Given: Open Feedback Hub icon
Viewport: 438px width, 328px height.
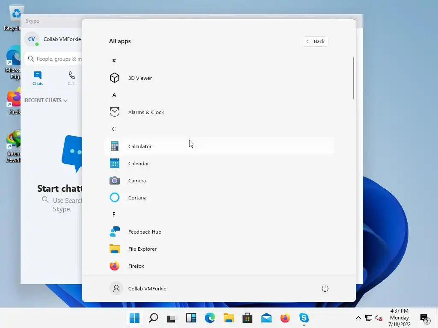Looking at the screenshot, I should point(115,231).
